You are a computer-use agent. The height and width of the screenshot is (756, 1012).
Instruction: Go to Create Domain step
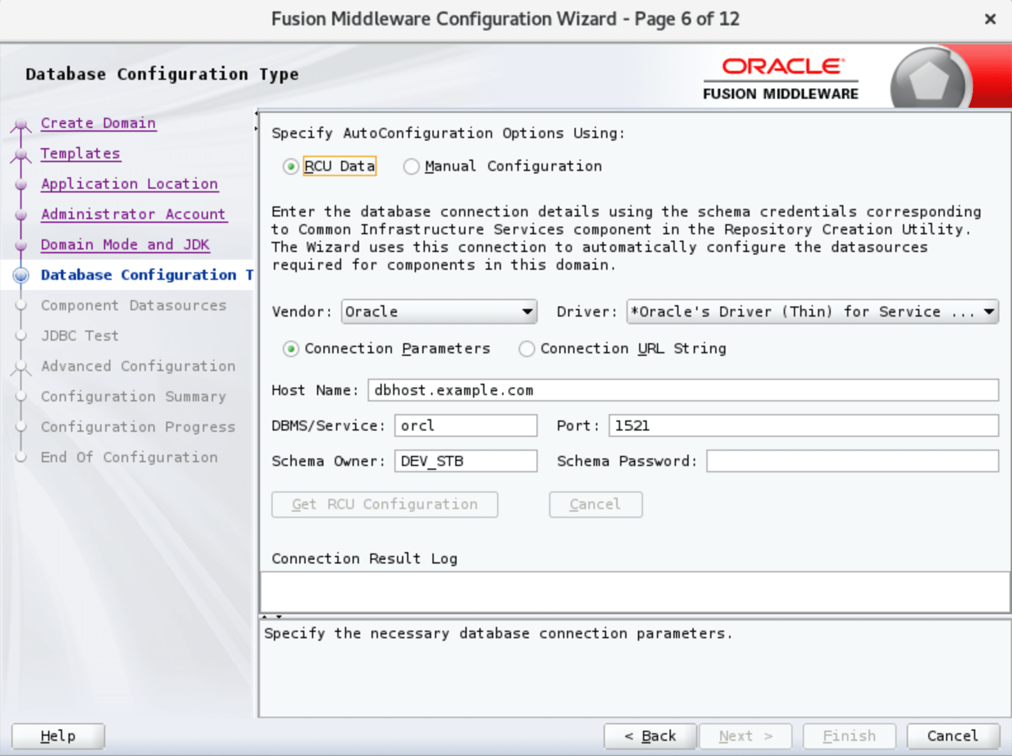point(98,123)
